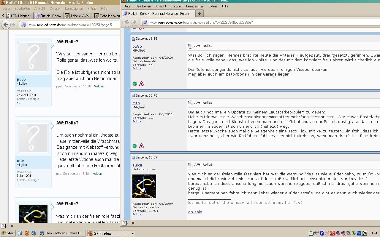
Task: Click the Bluetooth icon in system tray
Action: [322, 233]
